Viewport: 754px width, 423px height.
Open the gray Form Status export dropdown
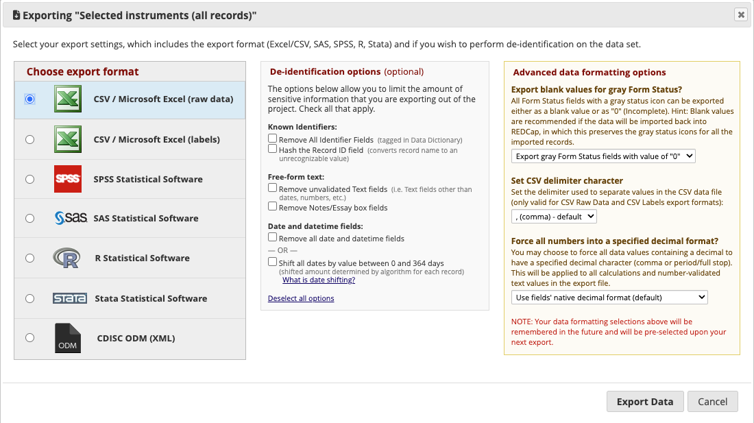[603, 156]
